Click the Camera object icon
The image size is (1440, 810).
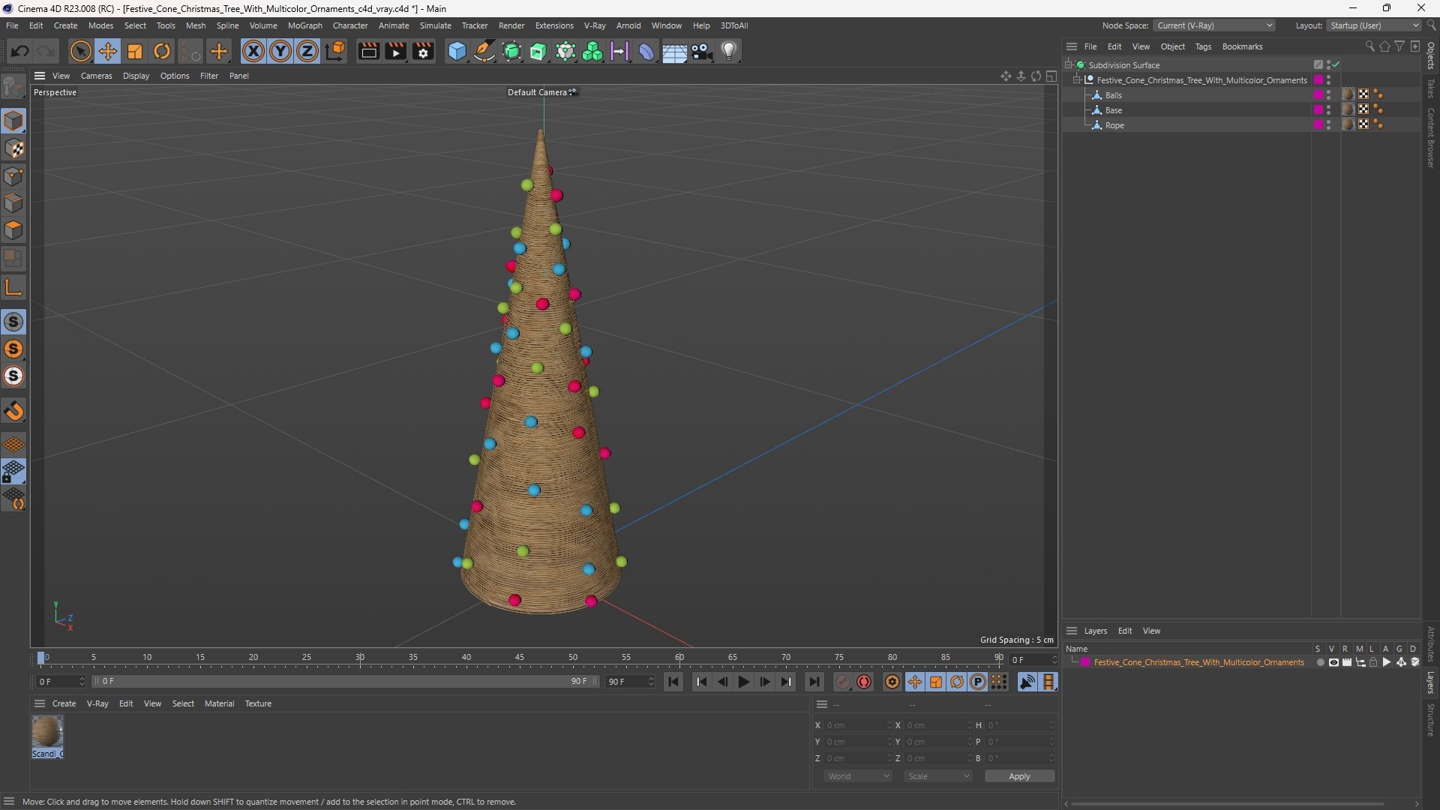[702, 51]
